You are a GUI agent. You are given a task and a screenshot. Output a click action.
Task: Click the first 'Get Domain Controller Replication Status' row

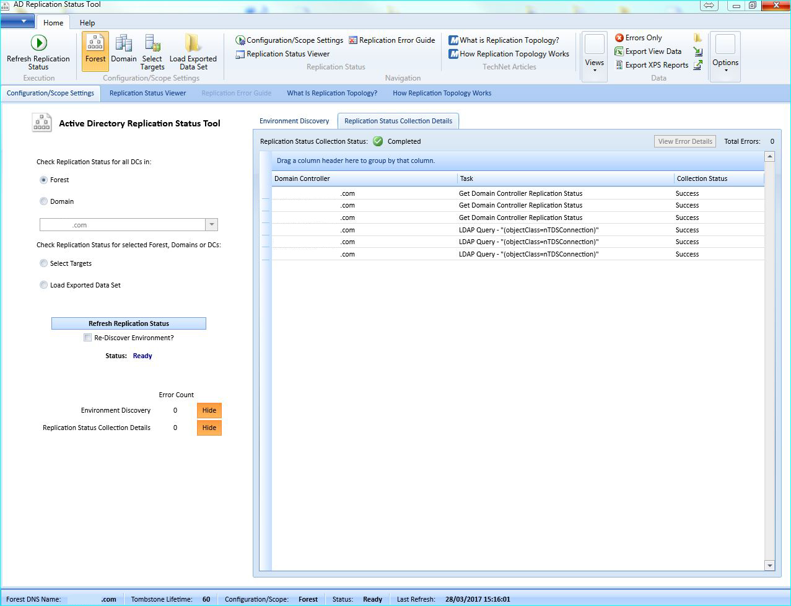(x=518, y=193)
